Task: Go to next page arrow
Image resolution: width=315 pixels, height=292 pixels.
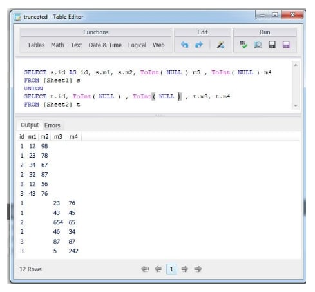Action: [185, 269]
